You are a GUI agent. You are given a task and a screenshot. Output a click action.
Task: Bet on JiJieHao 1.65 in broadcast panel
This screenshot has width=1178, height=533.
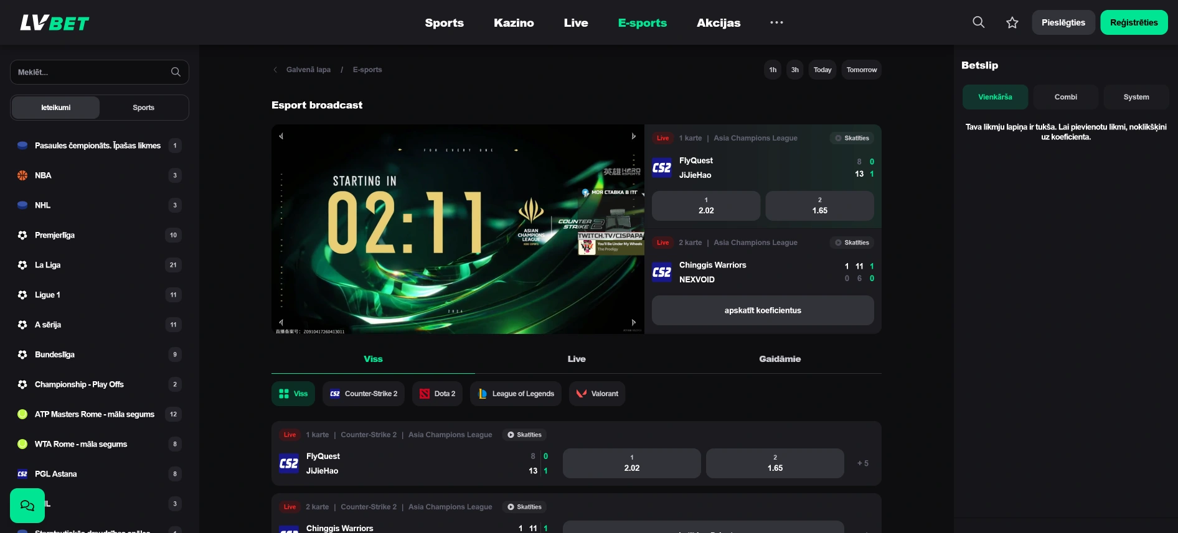click(x=819, y=206)
